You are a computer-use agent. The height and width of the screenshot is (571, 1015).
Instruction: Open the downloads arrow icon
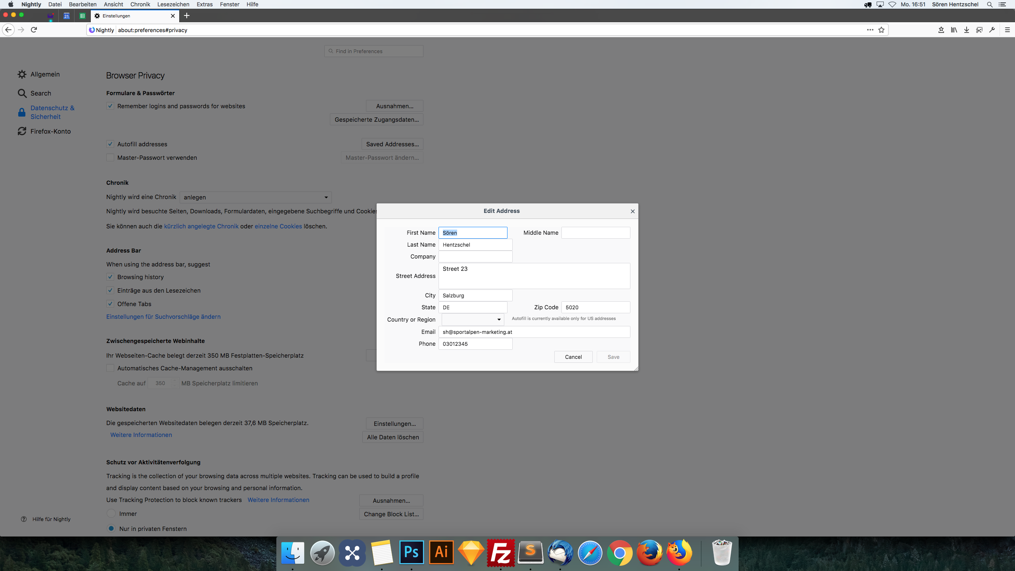[967, 30]
